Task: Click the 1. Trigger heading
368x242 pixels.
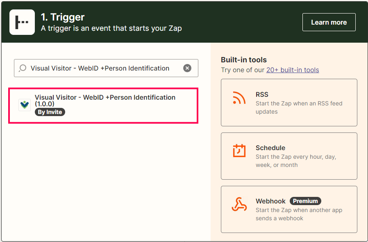Action: [x=63, y=17]
